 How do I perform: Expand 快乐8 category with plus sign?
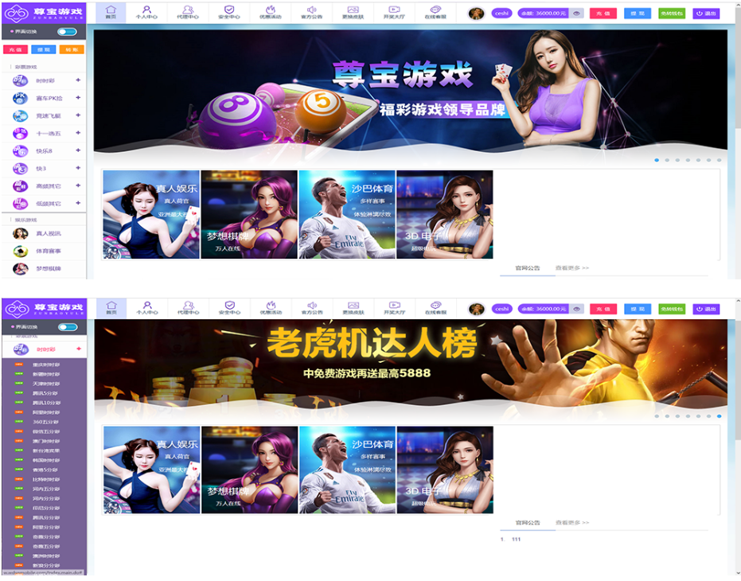(78, 150)
